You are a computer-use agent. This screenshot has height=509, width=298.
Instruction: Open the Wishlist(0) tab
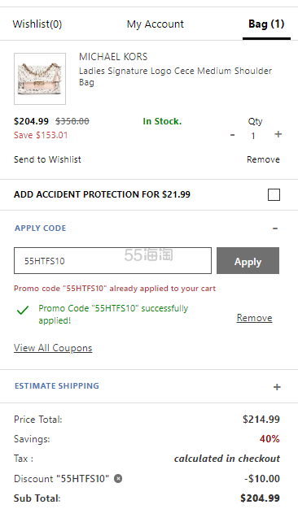[37, 24]
